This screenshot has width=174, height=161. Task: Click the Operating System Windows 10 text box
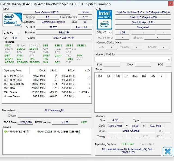(128, 151)
